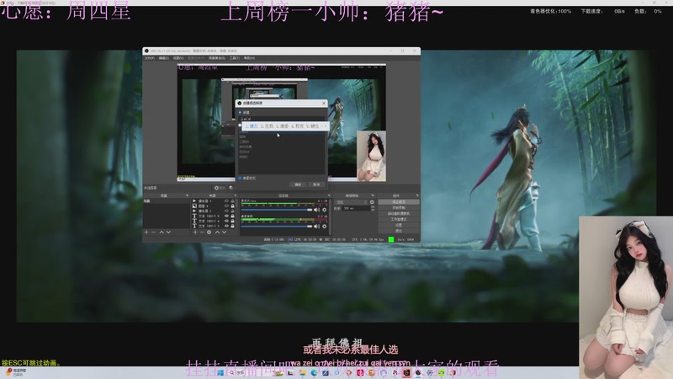The image size is (673, 379).
Task: Open the scene transition type dropdown
Action: pos(352,202)
